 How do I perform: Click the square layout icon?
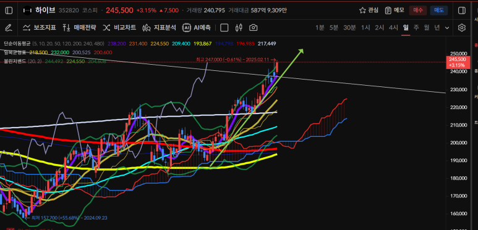pyautogui.click(x=224, y=28)
